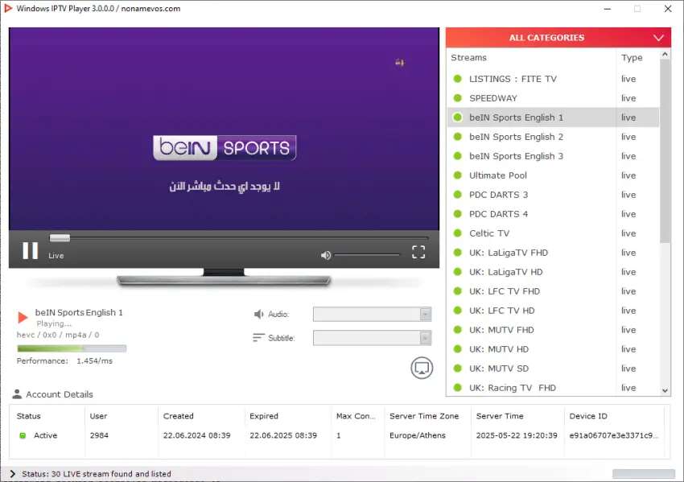
Task: Click the device ID e91a06707e3e3371c9
Action: pos(614,435)
